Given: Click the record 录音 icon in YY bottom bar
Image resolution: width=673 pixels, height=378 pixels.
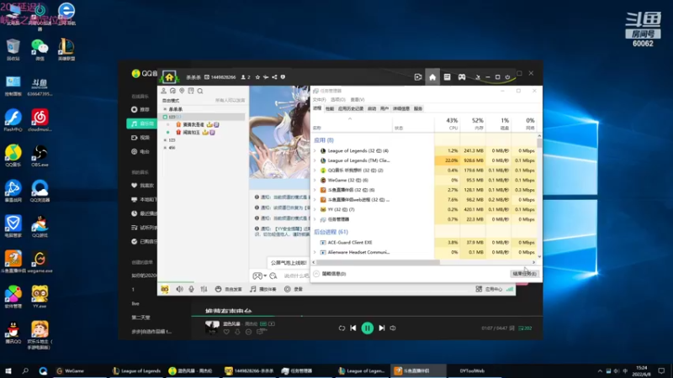Looking at the screenshot, I should coord(287,289).
